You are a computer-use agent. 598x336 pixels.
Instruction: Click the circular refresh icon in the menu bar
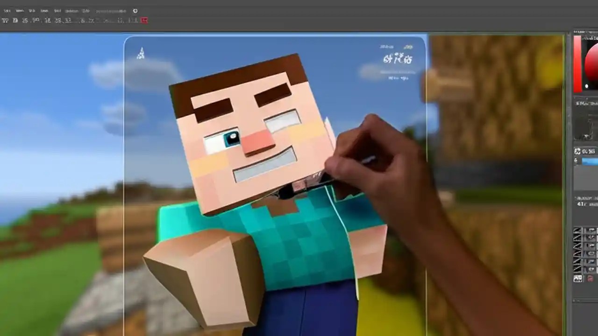[x=135, y=11]
